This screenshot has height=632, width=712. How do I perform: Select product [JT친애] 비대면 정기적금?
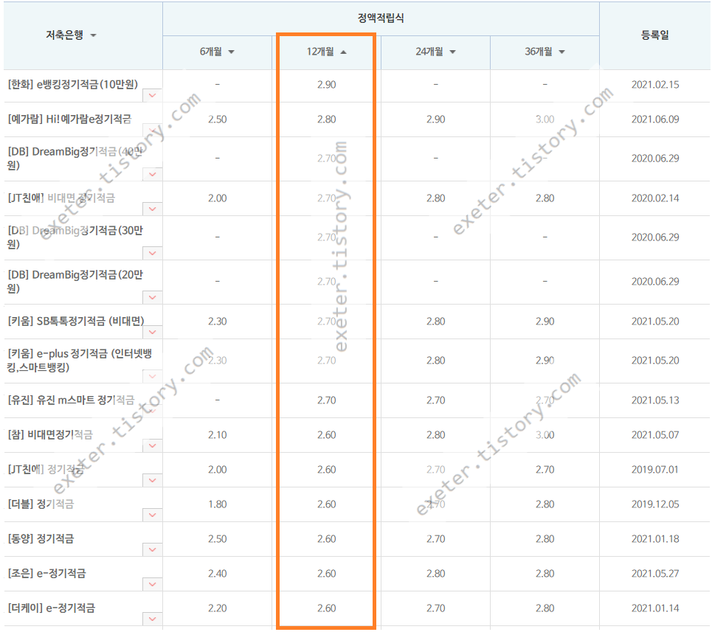(x=61, y=198)
